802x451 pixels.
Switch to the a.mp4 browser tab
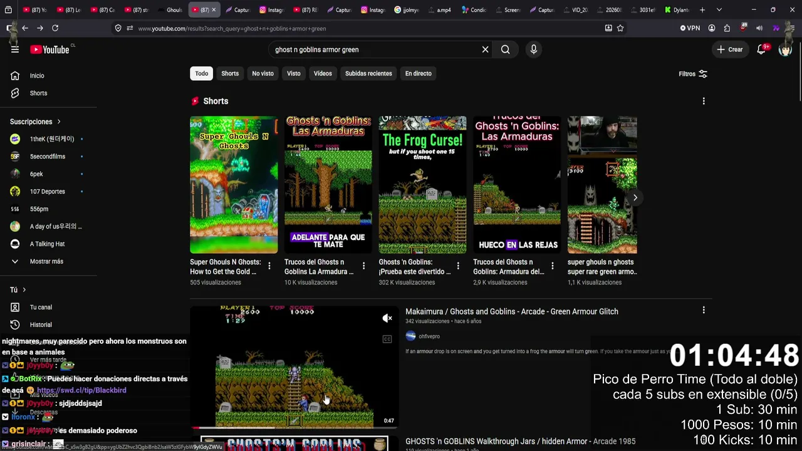440,10
